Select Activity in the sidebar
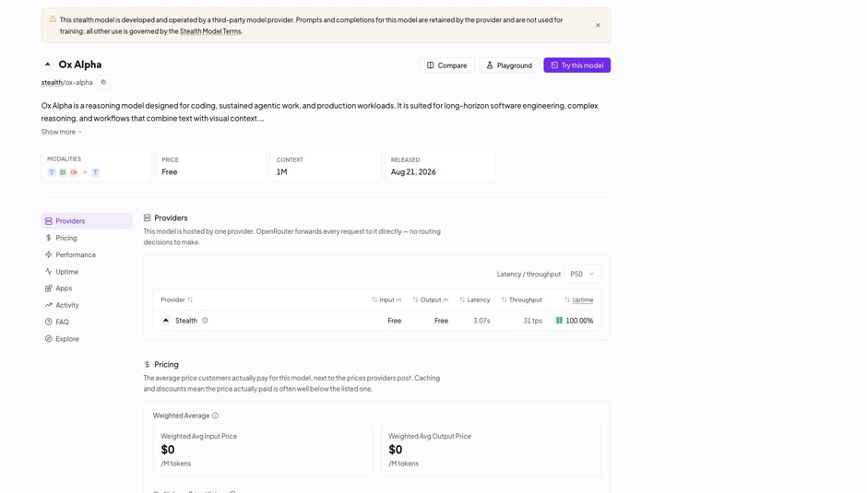The image size is (867, 493). 87,305
